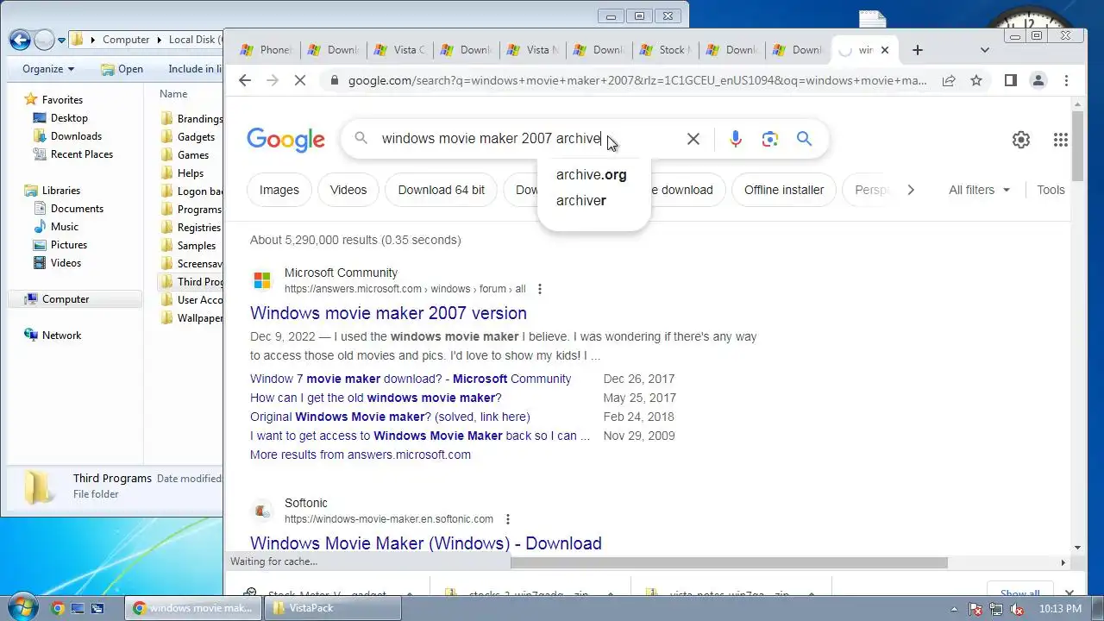Switch to VistaPack taskbar window
The width and height of the screenshot is (1104, 621).
(332, 608)
